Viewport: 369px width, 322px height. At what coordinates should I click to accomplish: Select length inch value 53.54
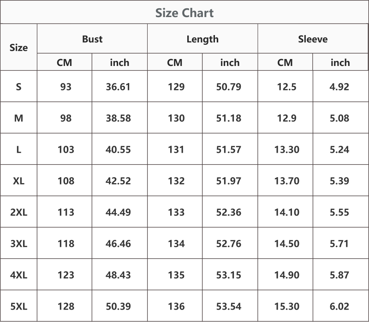(229, 306)
